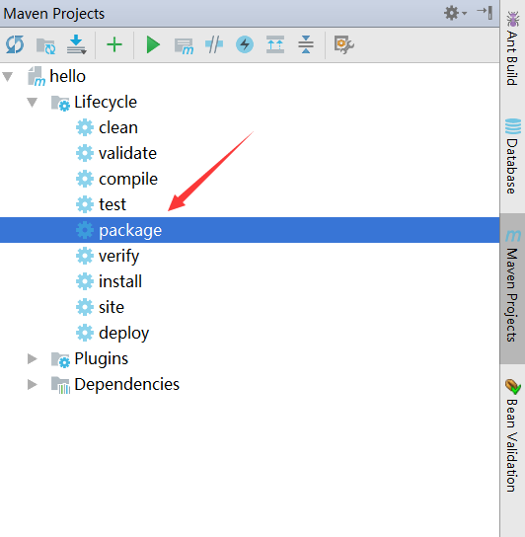The image size is (525, 537).
Task: Open the Bean Validation side tab
Action: [x=512, y=436]
